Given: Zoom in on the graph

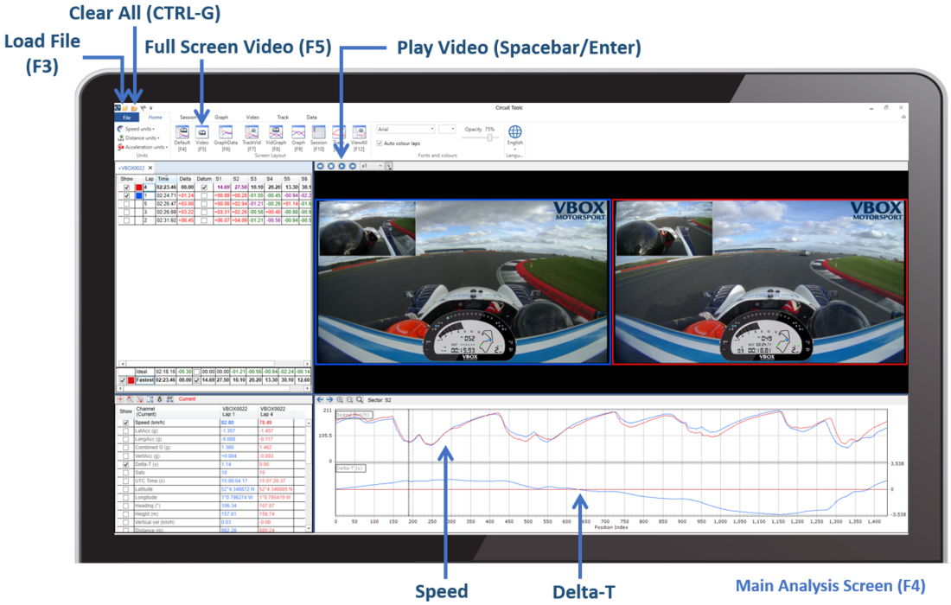Looking at the screenshot, I should (340, 400).
